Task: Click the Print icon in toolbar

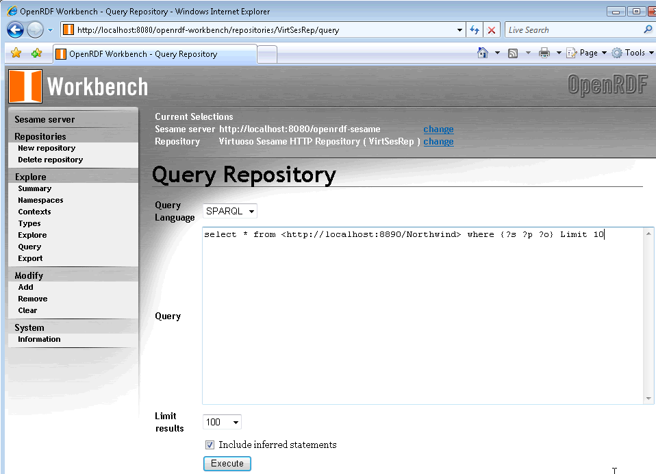Action: pos(544,53)
